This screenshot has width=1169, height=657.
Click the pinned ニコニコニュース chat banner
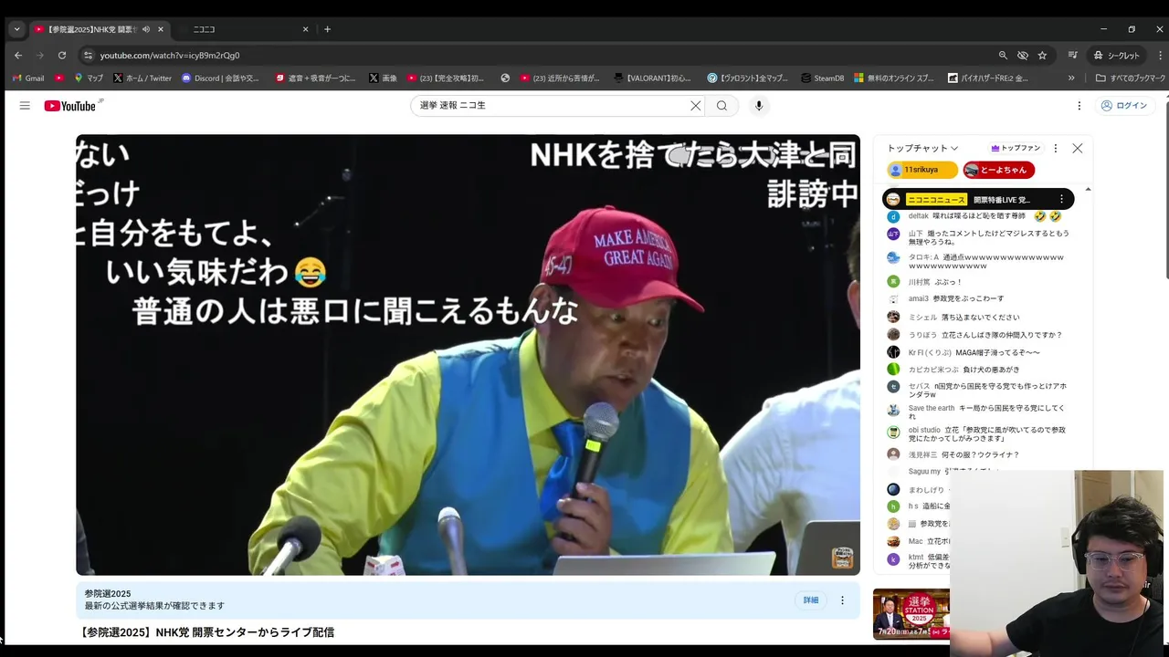(977, 199)
